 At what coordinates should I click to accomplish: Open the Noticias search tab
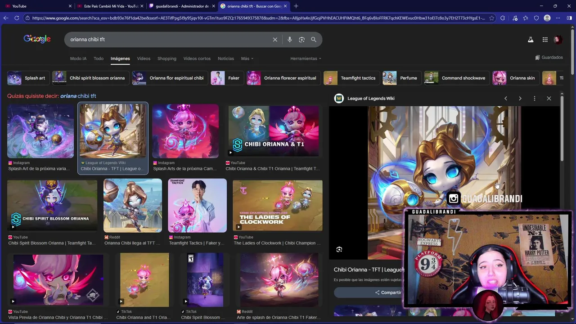[x=226, y=58]
